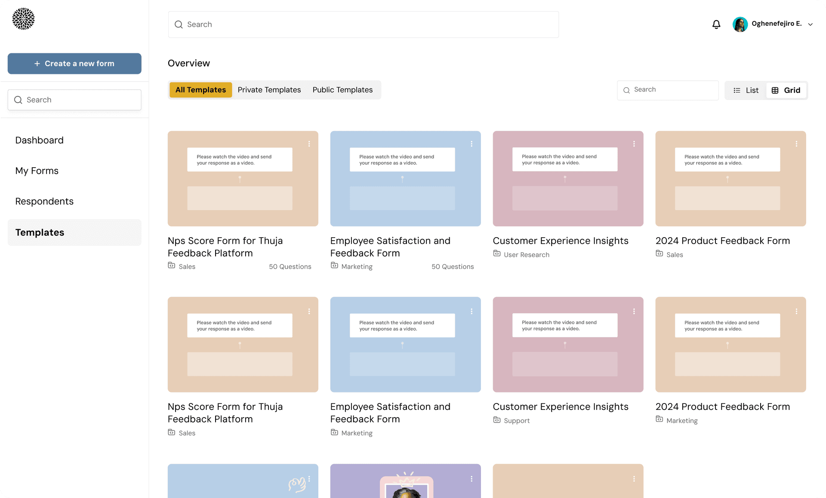The image size is (826, 498).
Task: Click the flower logo in sidebar
Action: click(x=23, y=18)
